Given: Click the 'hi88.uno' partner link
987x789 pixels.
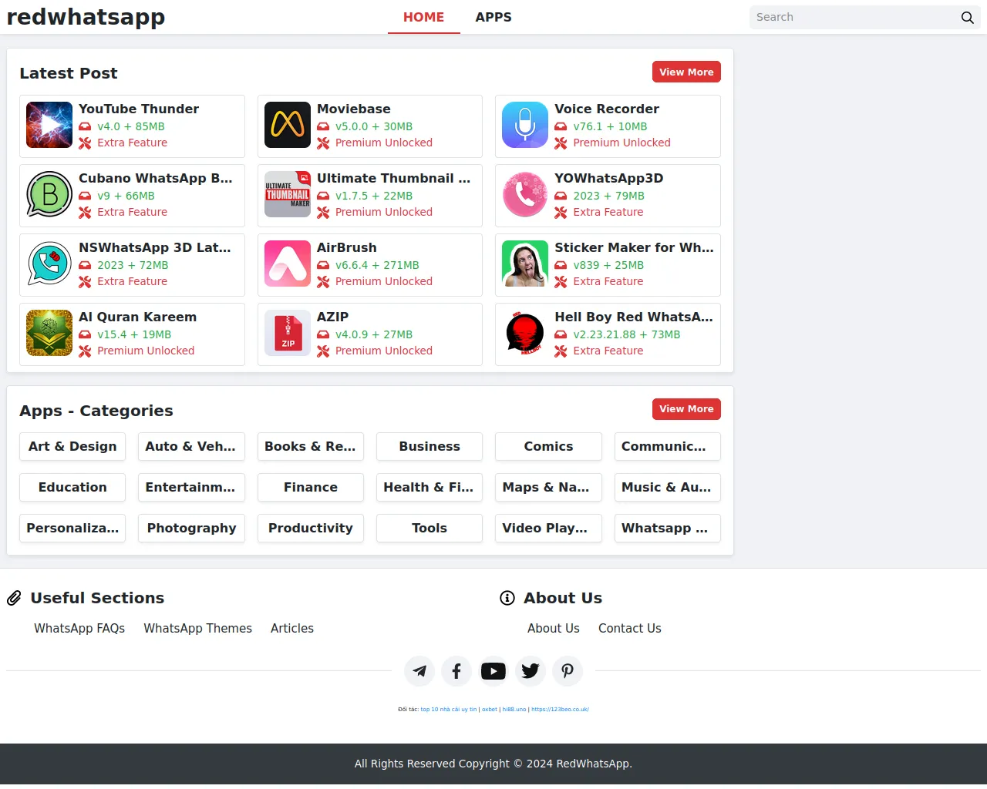Looking at the screenshot, I should [514, 710].
